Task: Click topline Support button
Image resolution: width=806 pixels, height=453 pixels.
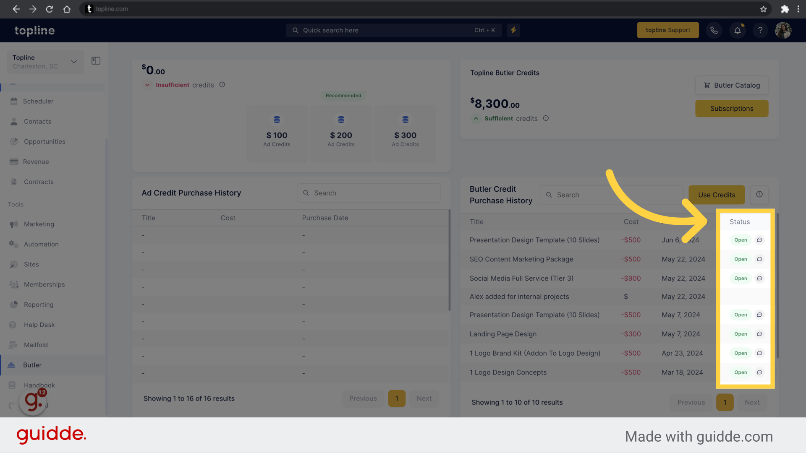Action: [668, 30]
